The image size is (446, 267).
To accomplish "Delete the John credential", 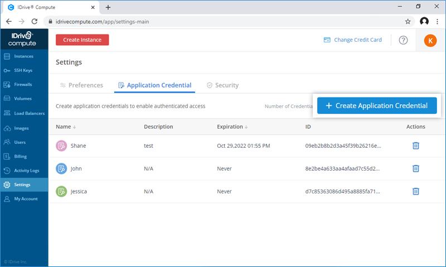I will point(415,168).
